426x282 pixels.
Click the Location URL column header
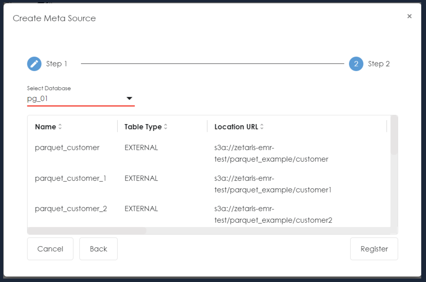tap(236, 127)
